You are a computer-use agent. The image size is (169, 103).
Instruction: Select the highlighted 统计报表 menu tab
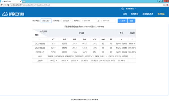[161, 14]
